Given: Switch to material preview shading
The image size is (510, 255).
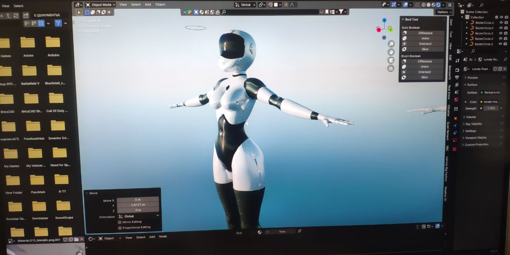Looking at the screenshot, I should (x=433, y=5).
